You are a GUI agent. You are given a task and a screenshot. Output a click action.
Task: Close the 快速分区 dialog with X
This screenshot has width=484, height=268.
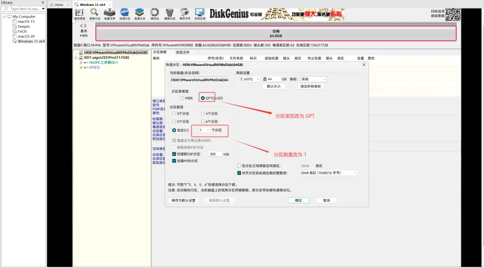363,65
